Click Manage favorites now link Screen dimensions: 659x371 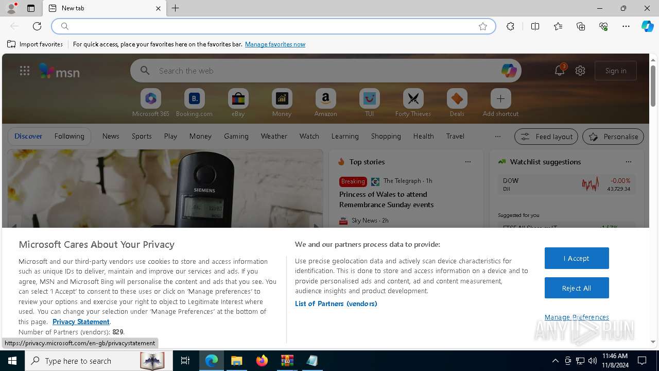click(x=275, y=44)
